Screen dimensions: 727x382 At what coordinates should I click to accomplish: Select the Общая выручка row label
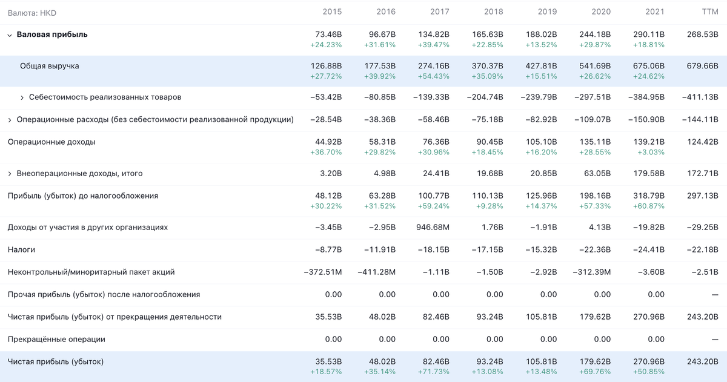coord(49,65)
